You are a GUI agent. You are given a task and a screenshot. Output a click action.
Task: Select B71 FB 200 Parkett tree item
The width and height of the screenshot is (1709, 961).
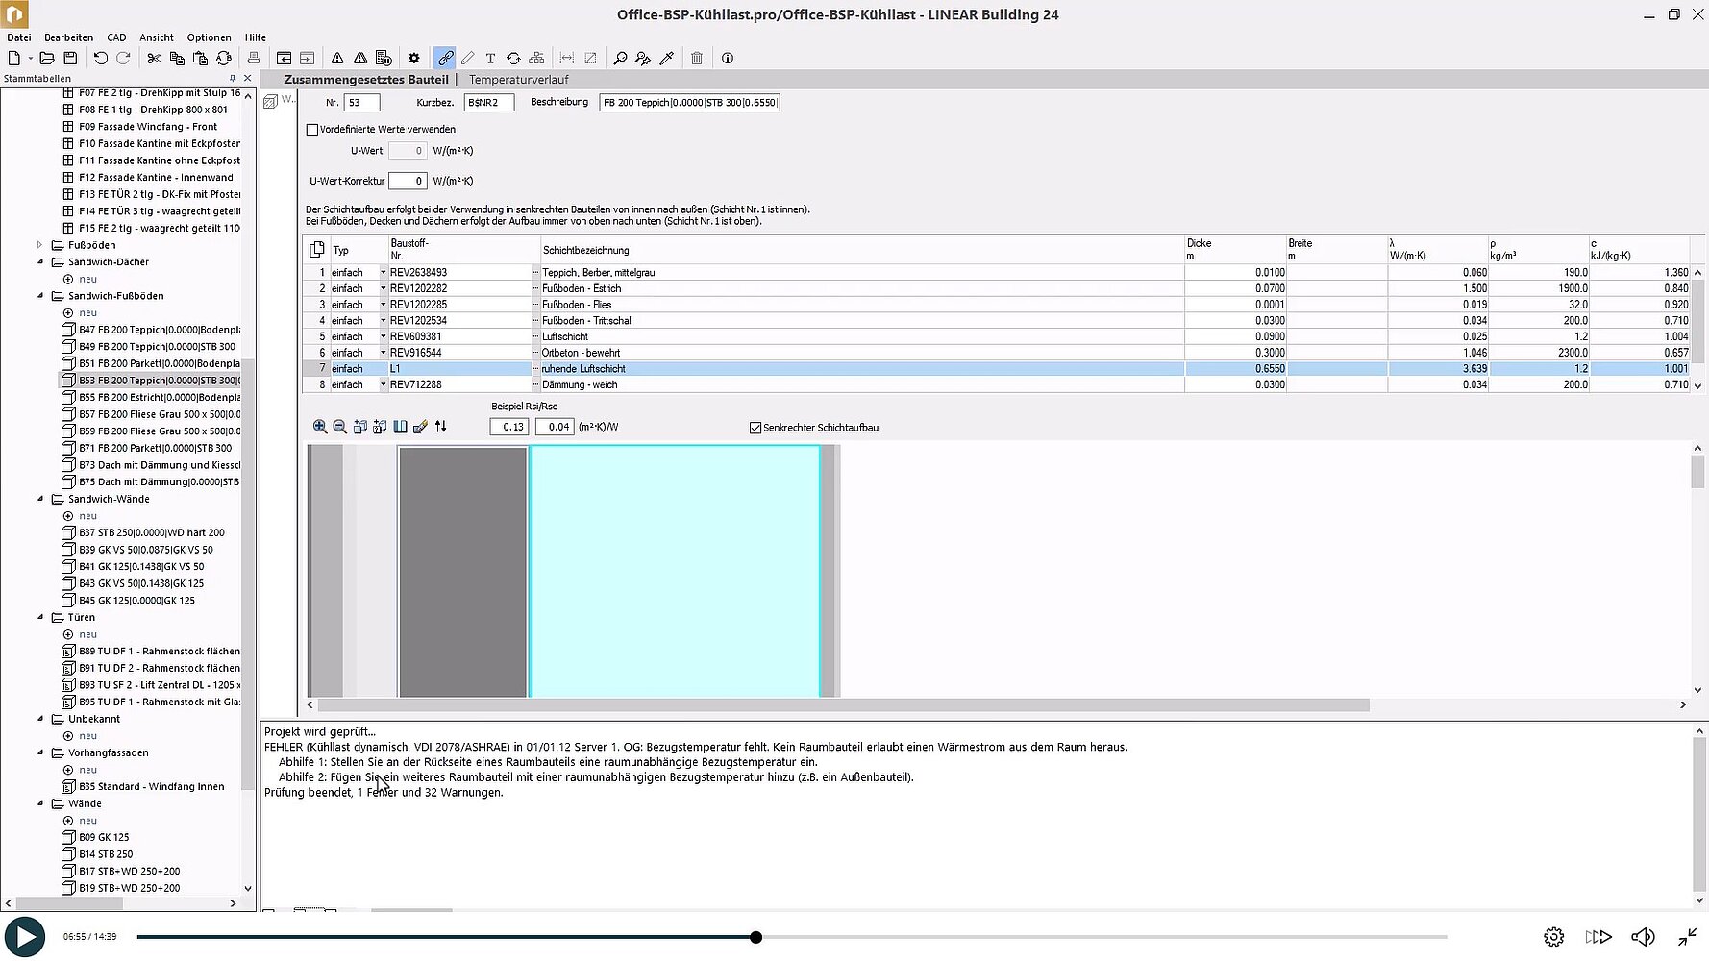pos(155,448)
